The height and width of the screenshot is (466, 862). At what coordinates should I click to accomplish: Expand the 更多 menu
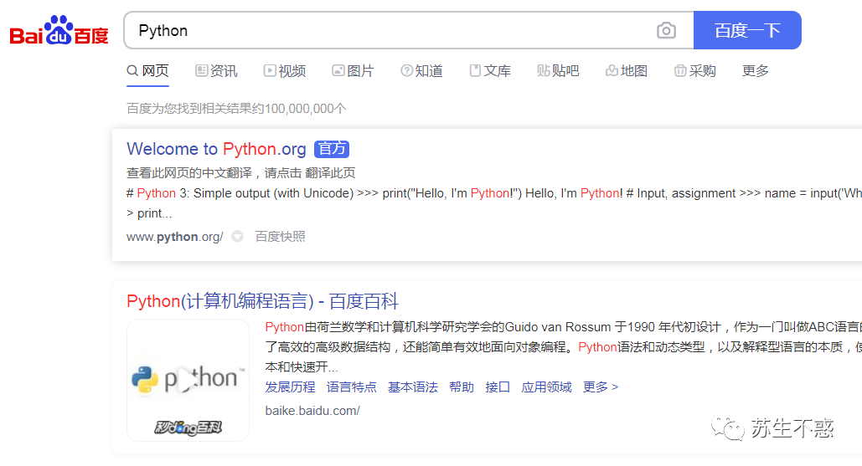point(756,71)
